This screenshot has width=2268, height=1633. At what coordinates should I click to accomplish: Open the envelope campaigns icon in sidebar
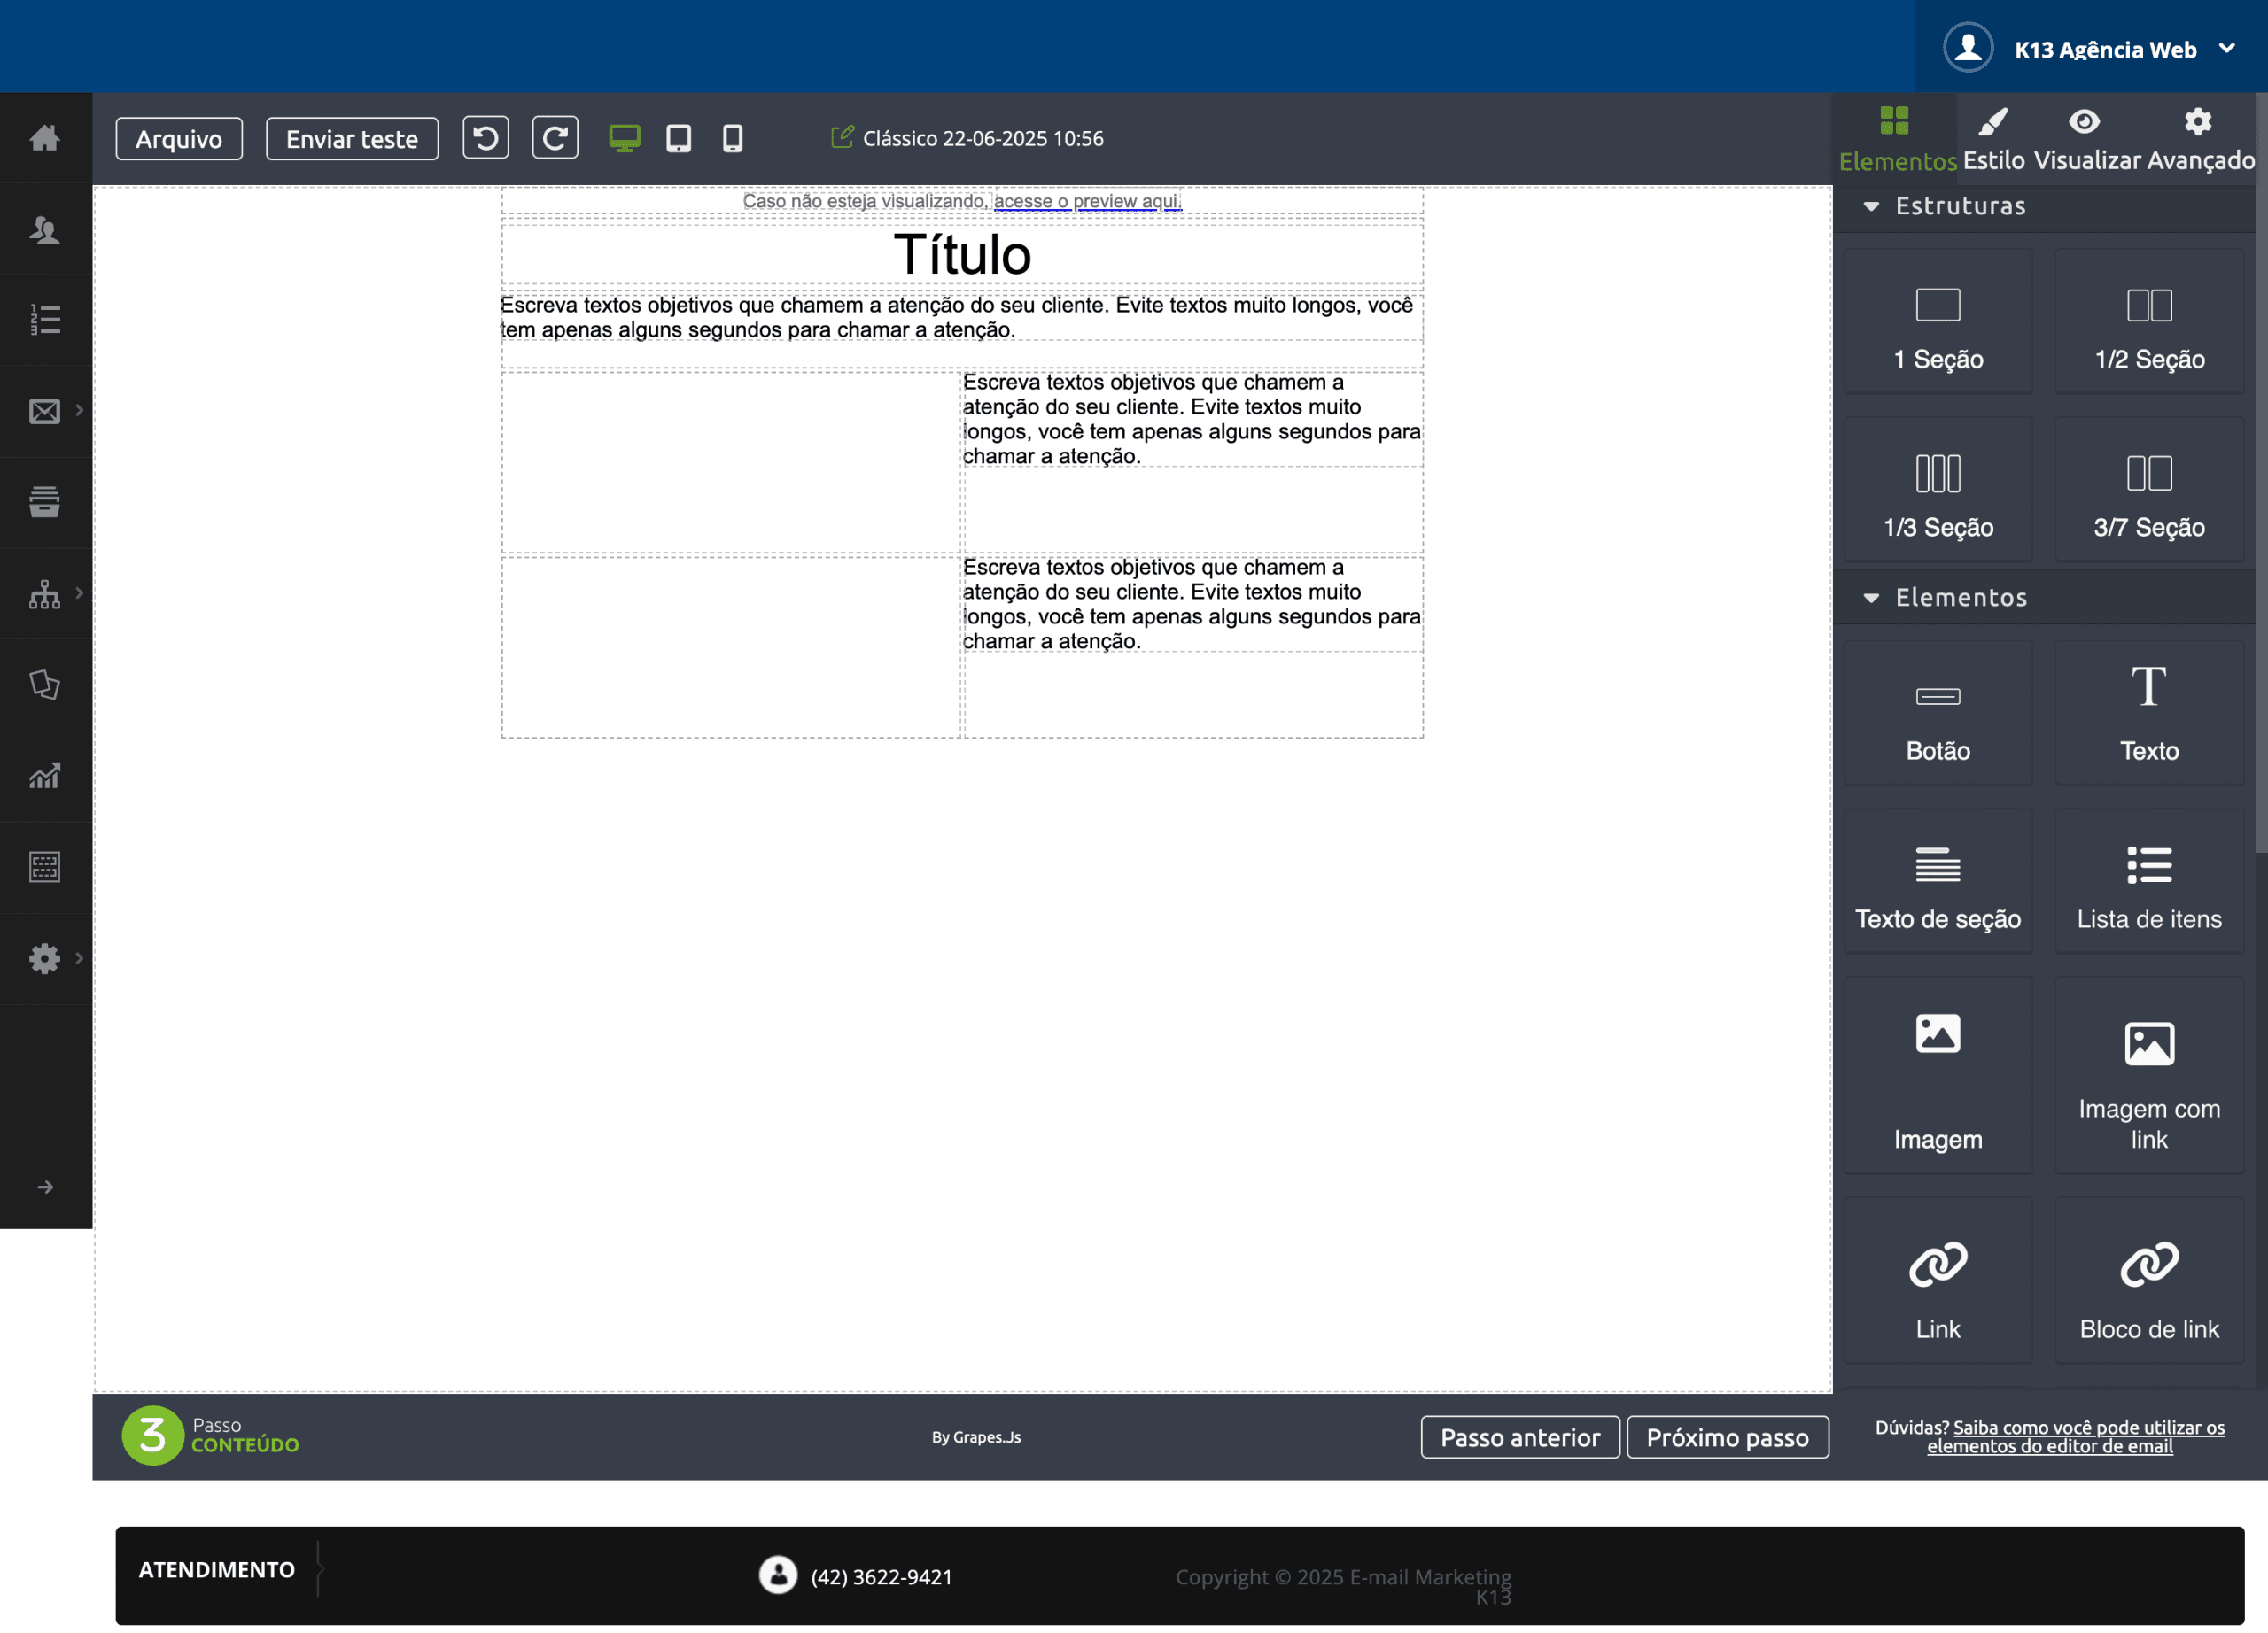tap(45, 412)
